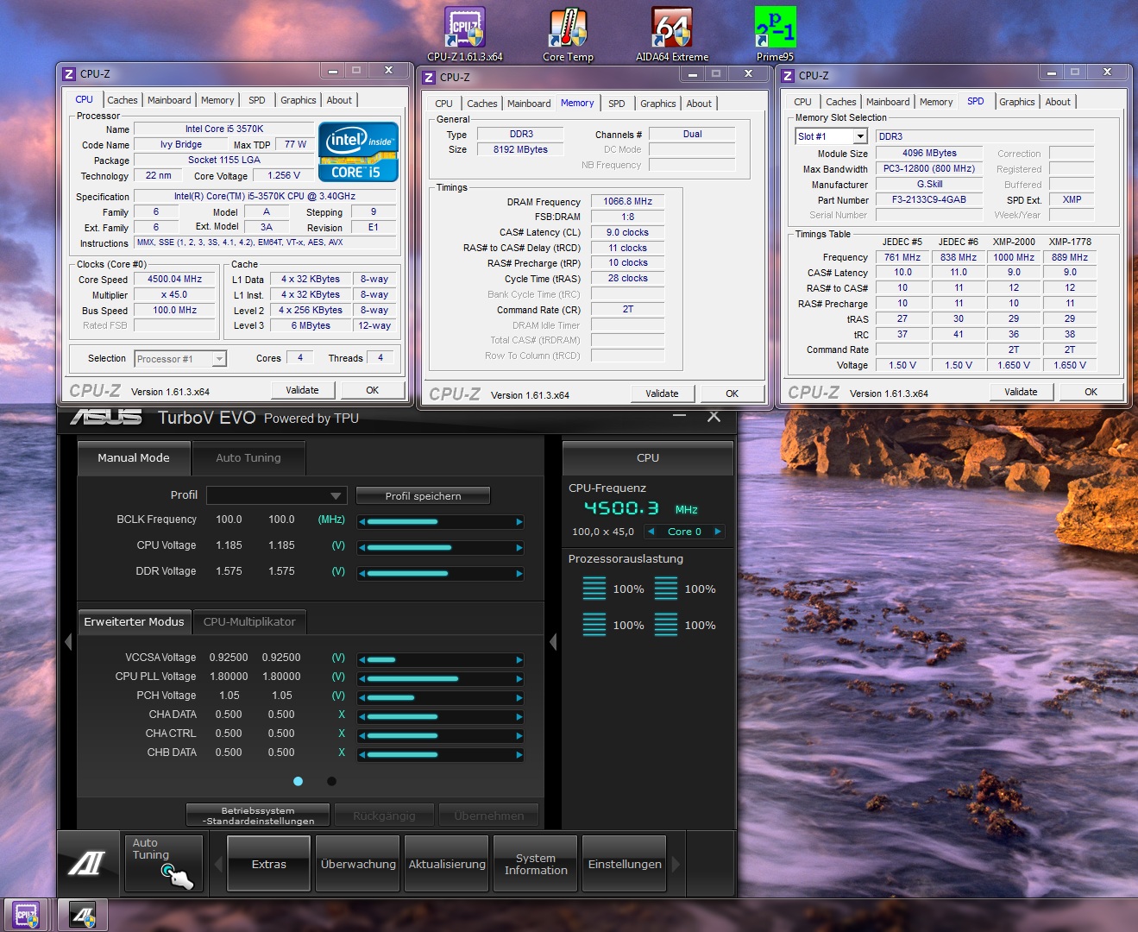Click the Intel Core i5 inside logo

coord(358,152)
